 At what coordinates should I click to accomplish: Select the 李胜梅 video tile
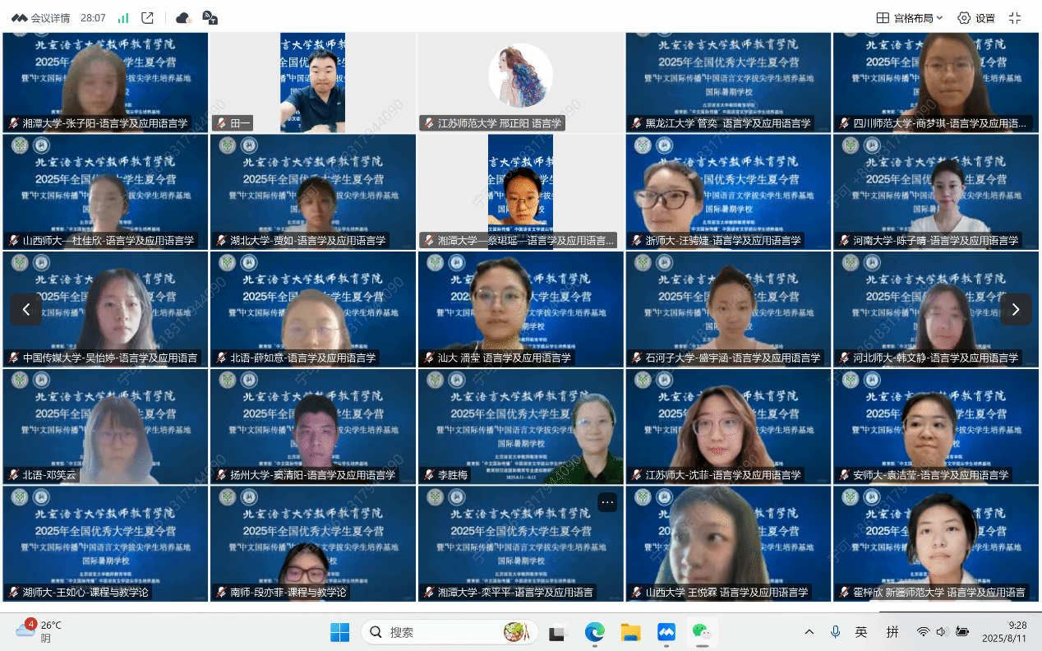(x=520, y=426)
